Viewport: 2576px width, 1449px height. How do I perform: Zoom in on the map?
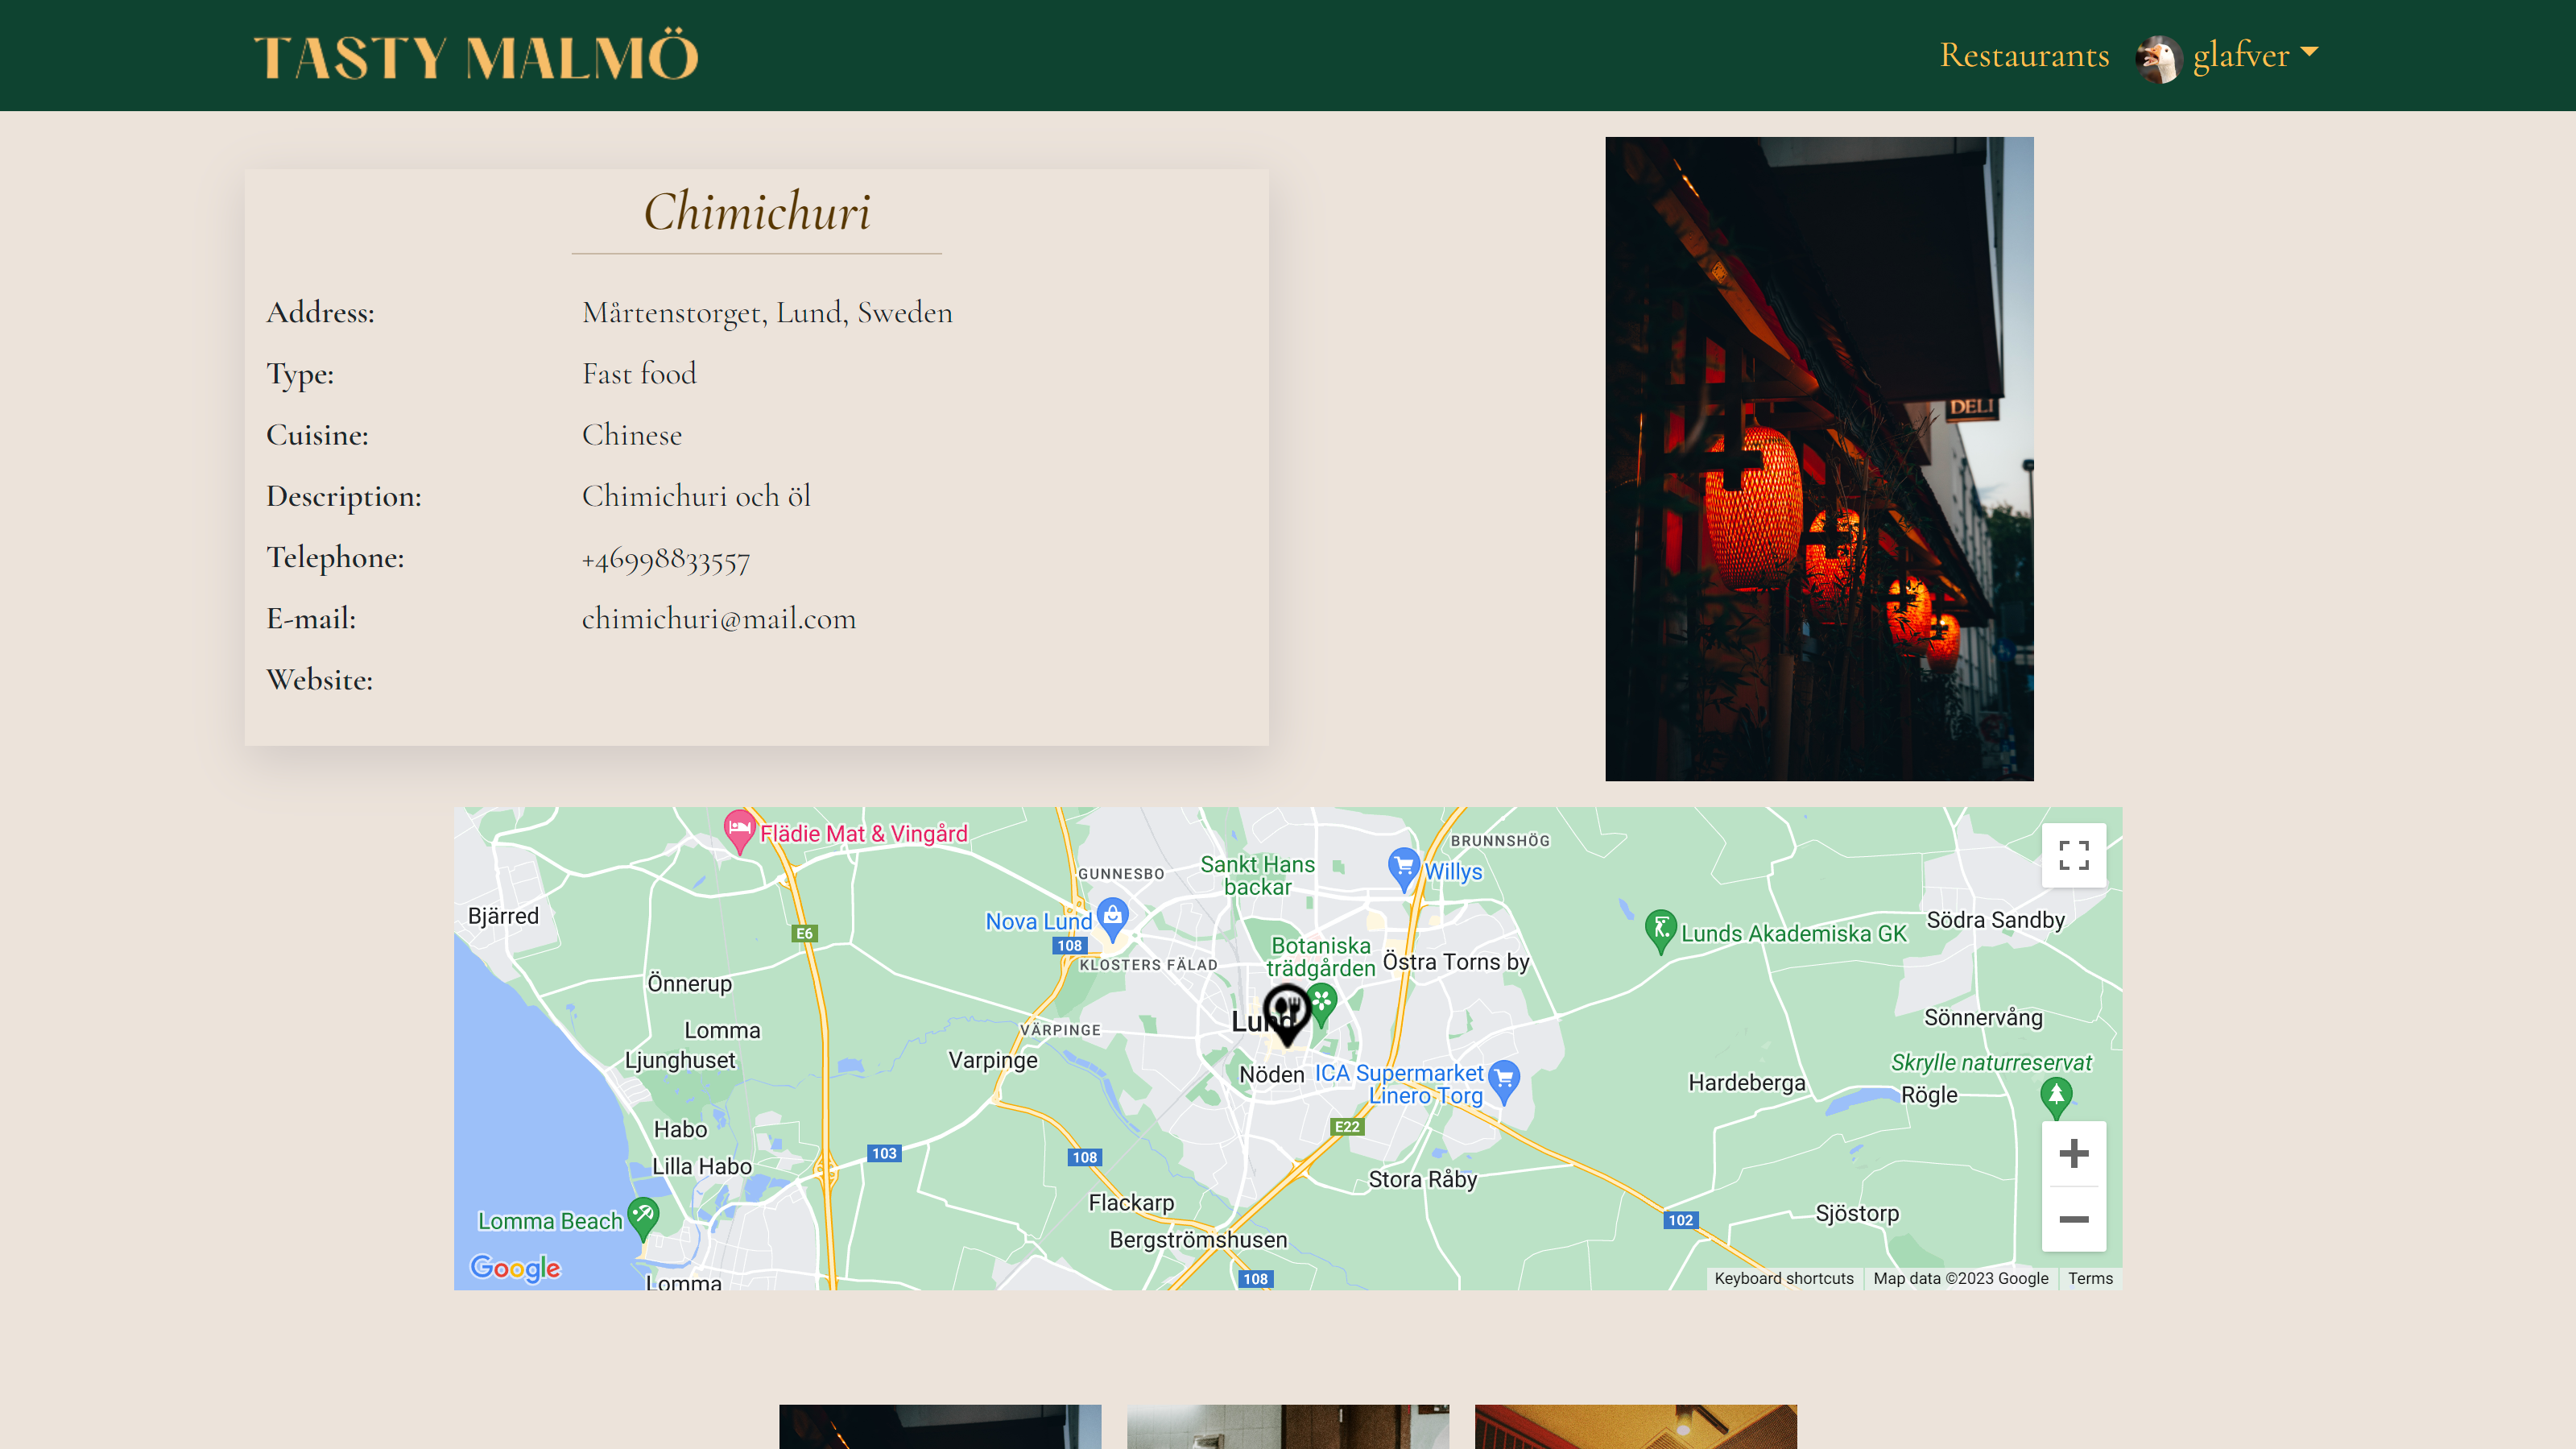point(2073,1153)
